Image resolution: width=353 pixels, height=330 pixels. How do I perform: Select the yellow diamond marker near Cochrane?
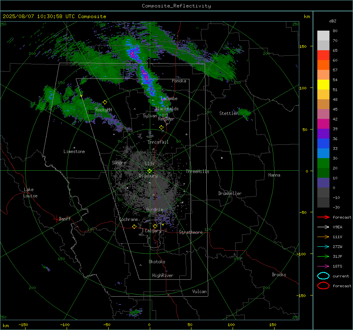pyautogui.click(x=135, y=226)
